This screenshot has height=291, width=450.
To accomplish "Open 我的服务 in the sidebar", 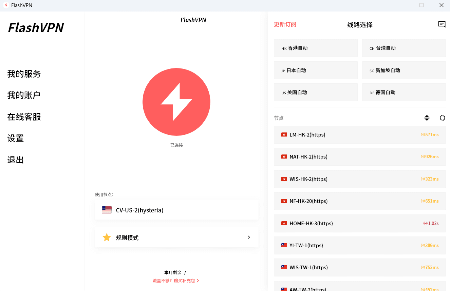I will (x=24, y=74).
